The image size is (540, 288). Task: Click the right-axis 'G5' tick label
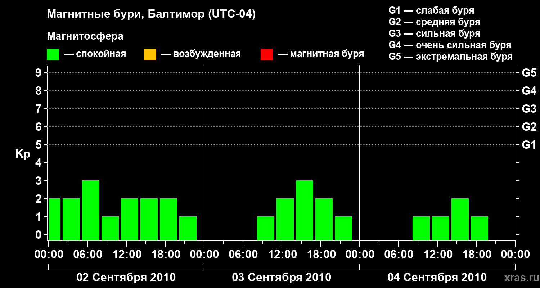pyautogui.click(x=529, y=73)
